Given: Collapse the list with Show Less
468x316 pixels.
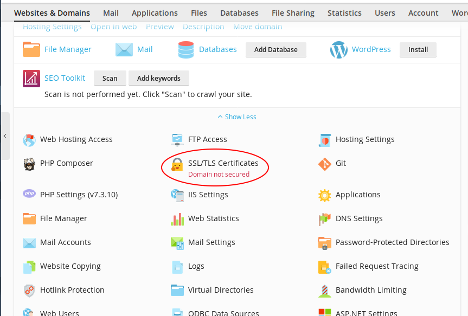Looking at the screenshot, I should (237, 117).
